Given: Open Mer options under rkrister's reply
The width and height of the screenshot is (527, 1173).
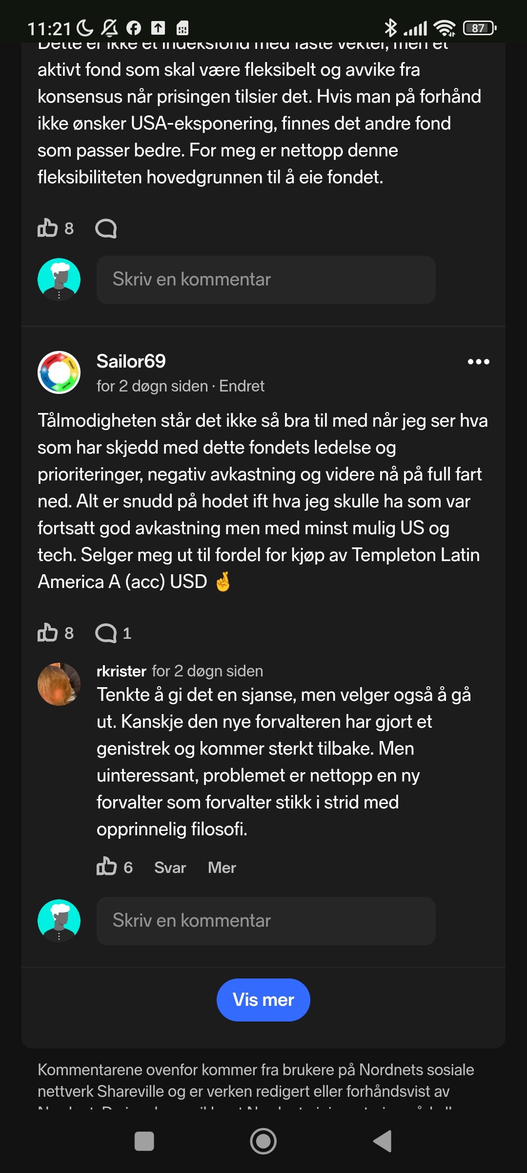Looking at the screenshot, I should (x=222, y=868).
